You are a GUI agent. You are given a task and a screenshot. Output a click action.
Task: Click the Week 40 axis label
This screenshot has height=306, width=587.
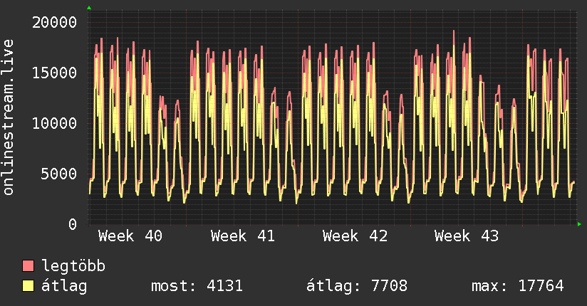pos(130,236)
